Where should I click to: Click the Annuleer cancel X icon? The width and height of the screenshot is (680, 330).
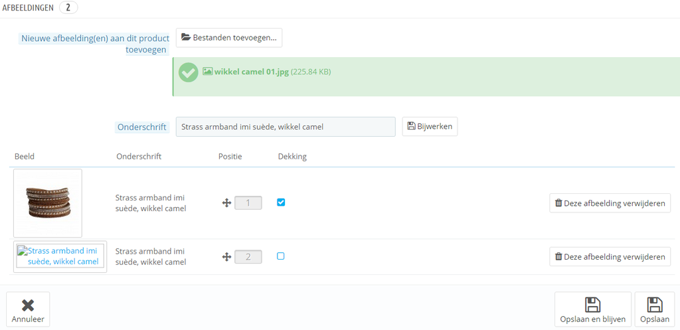click(x=28, y=305)
